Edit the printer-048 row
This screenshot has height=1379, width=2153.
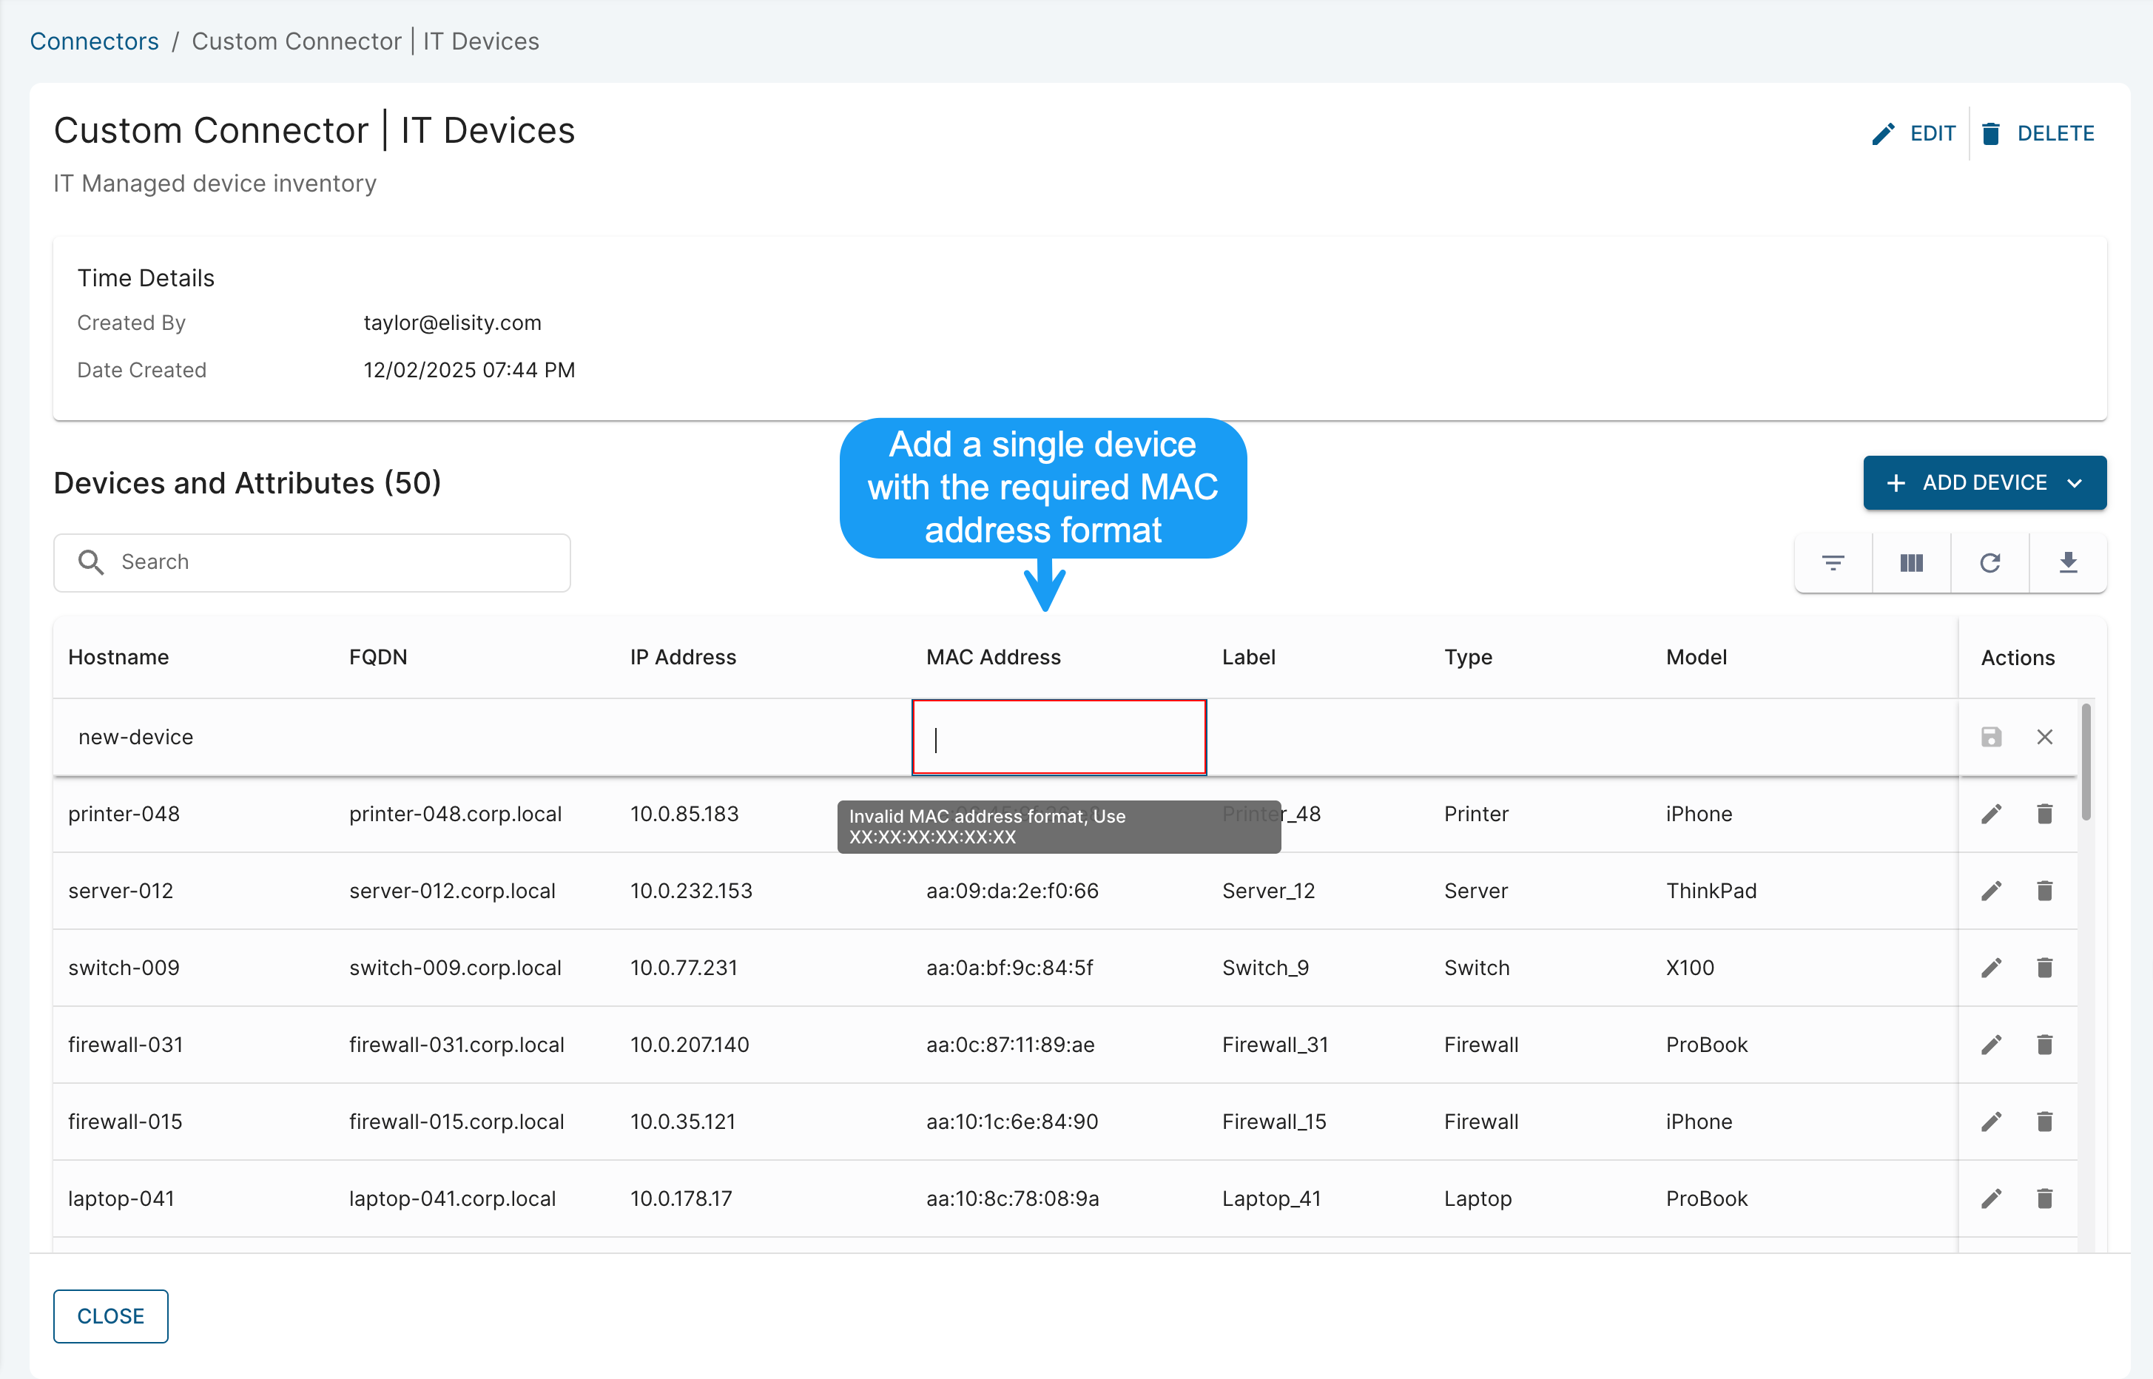point(1991,814)
